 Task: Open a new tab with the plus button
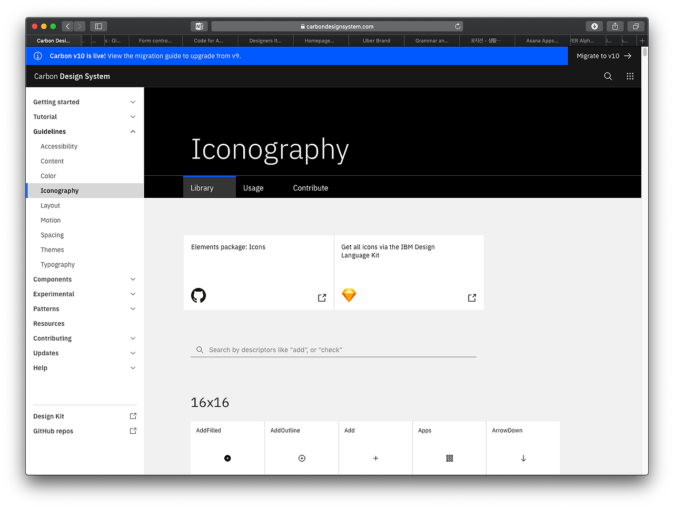pyautogui.click(x=642, y=41)
